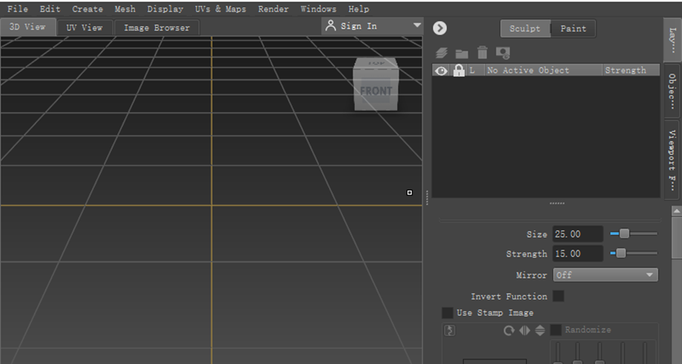This screenshot has height=364, width=682.
Task: Toggle the eye visibility column header
Action: (441, 70)
